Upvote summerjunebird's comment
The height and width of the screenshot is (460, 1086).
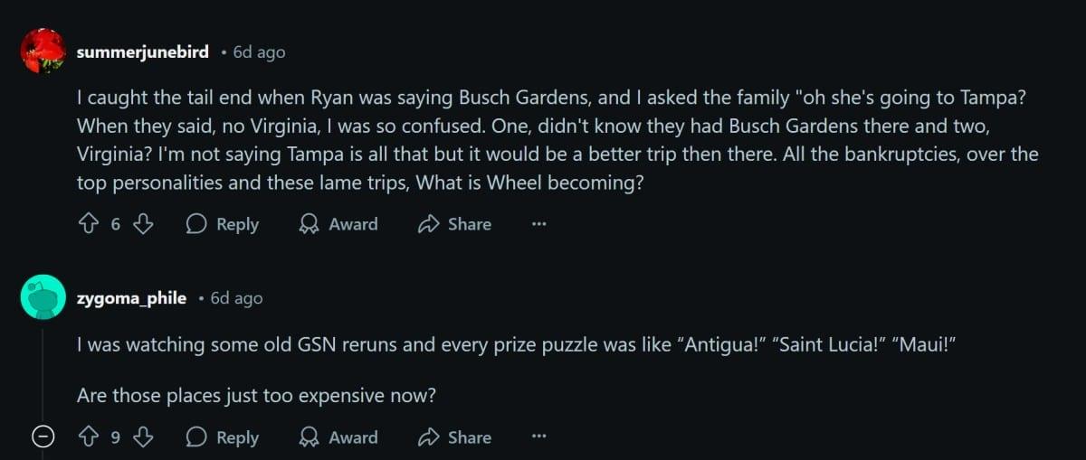click(88, 224)
